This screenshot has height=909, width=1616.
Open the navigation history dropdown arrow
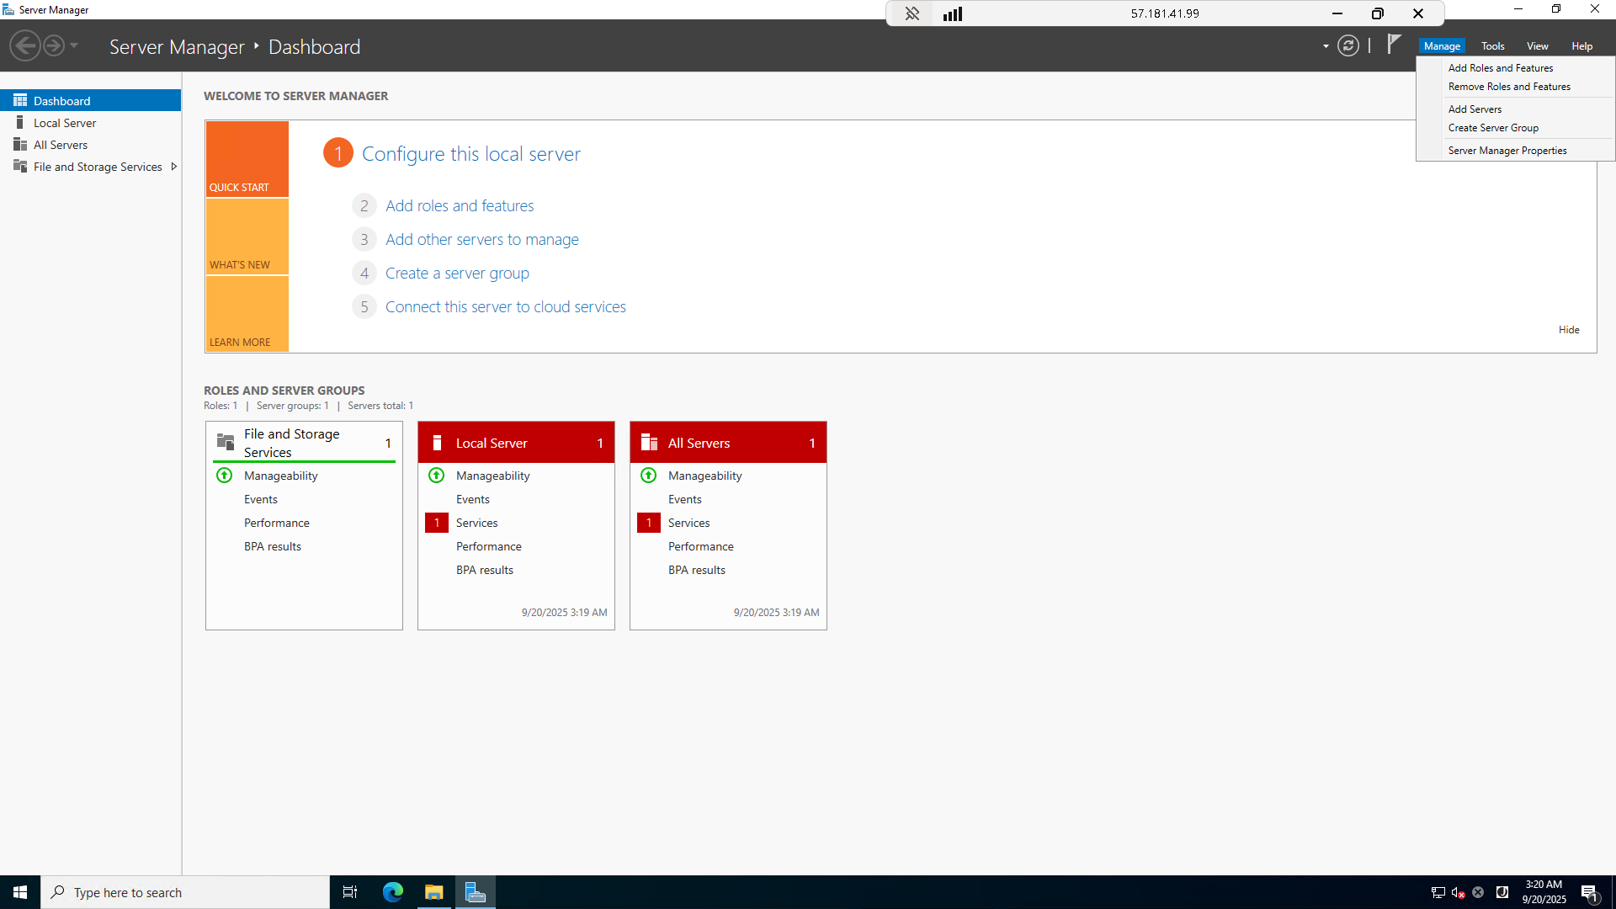[x=74, y=46]
